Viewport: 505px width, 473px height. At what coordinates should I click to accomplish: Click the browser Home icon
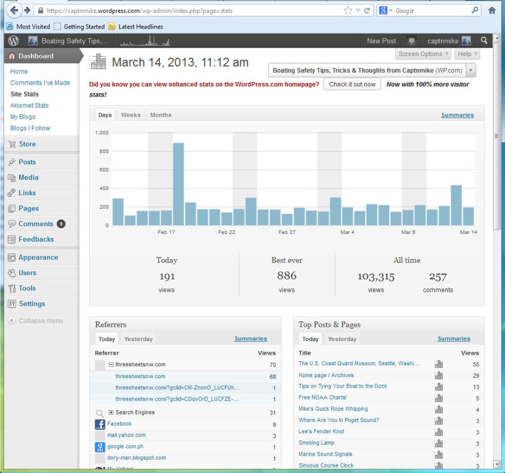(x=492, y=10)
